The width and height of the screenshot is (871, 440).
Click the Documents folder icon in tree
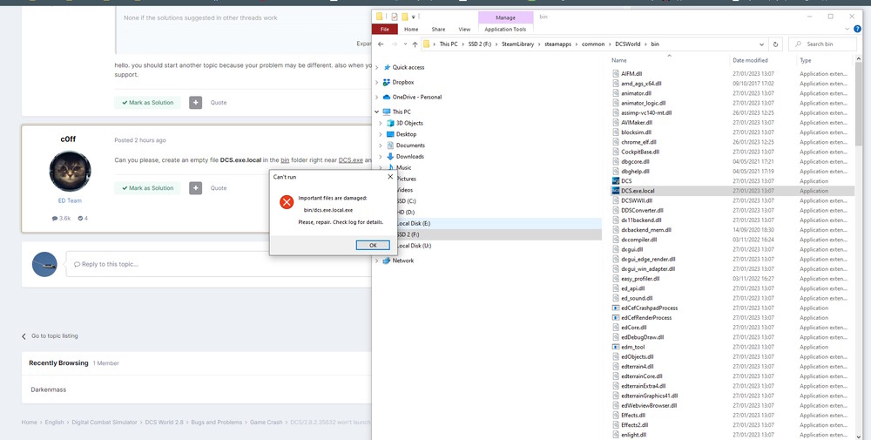pos(390,145)
